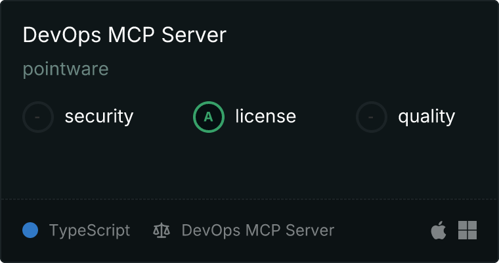The image size is (499, 263).
Task: Click the dash inside the quality badge
Action: [x=372, y=117]
